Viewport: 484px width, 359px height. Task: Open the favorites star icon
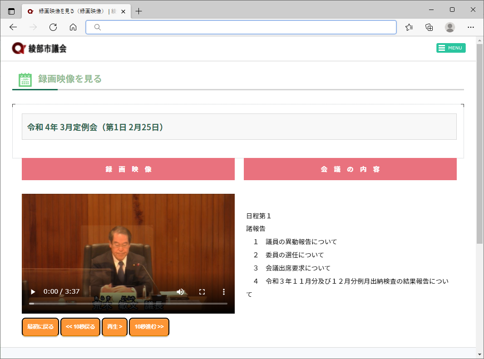(x=409, y=27)
